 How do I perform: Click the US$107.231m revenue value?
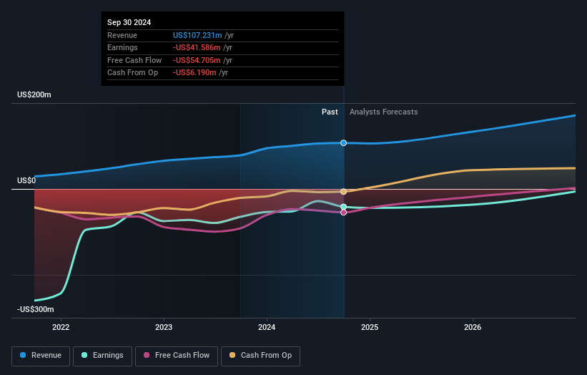click(197, 35)
